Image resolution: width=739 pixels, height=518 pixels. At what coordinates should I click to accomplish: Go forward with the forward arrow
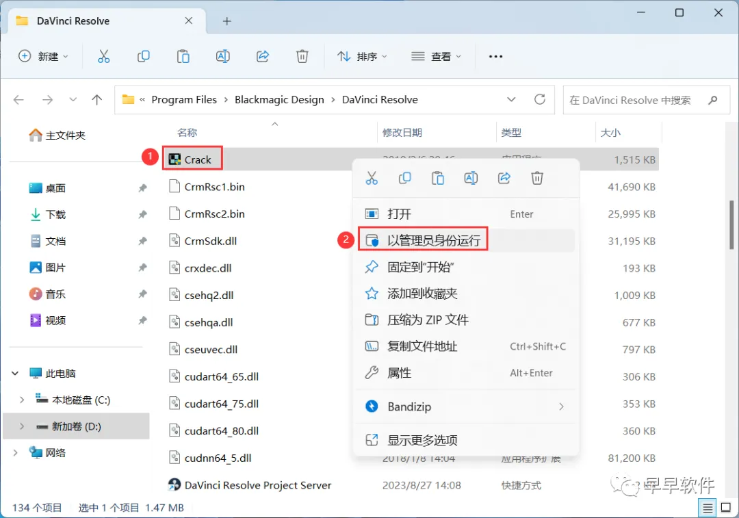tap(48, 100)
